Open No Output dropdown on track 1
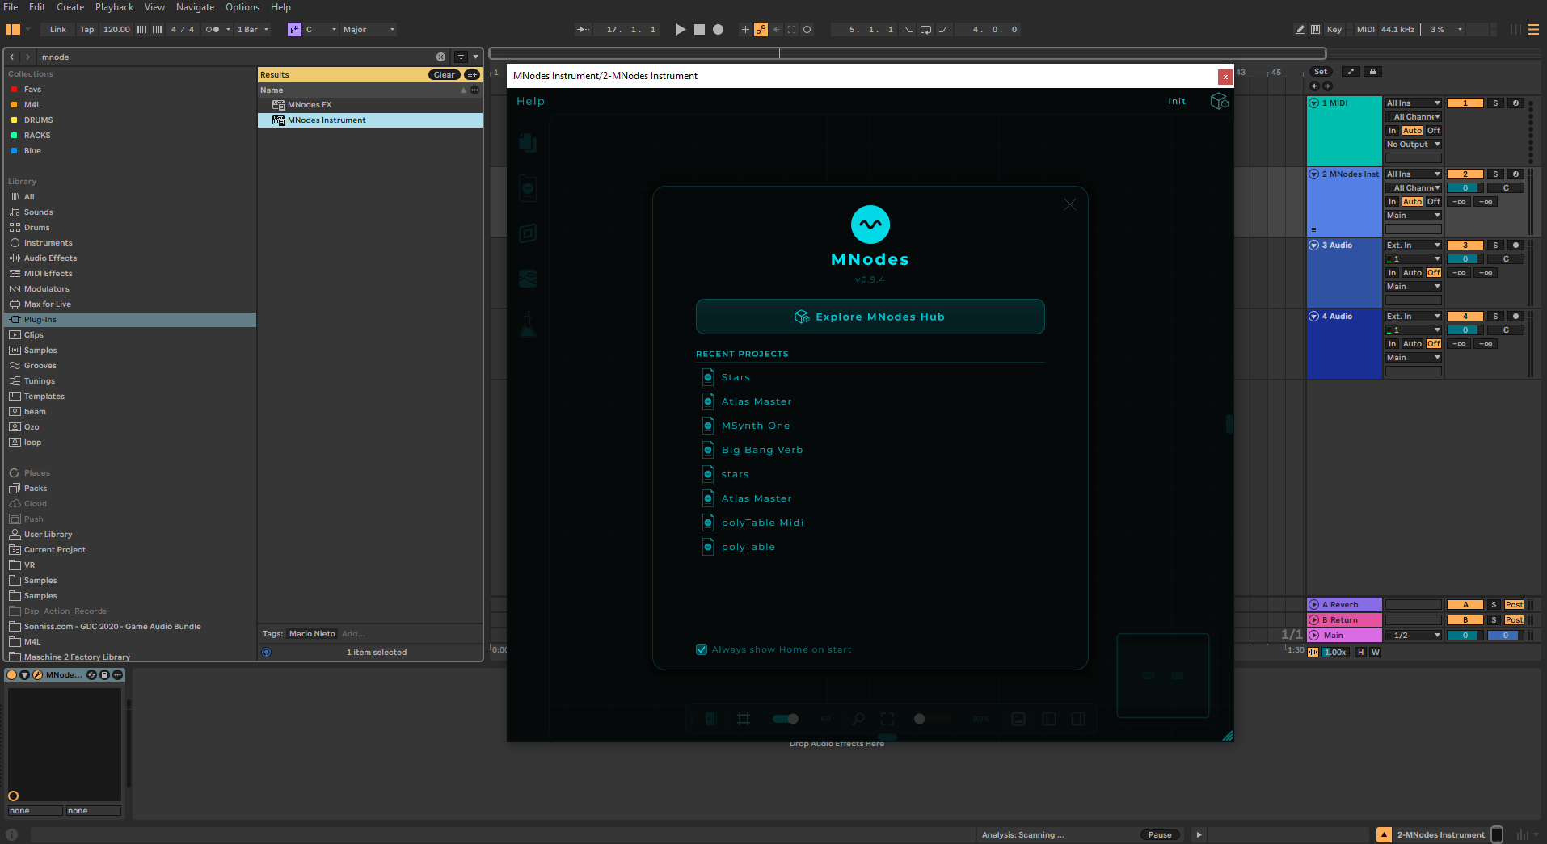The image size is (1547, 844). 1413,145
